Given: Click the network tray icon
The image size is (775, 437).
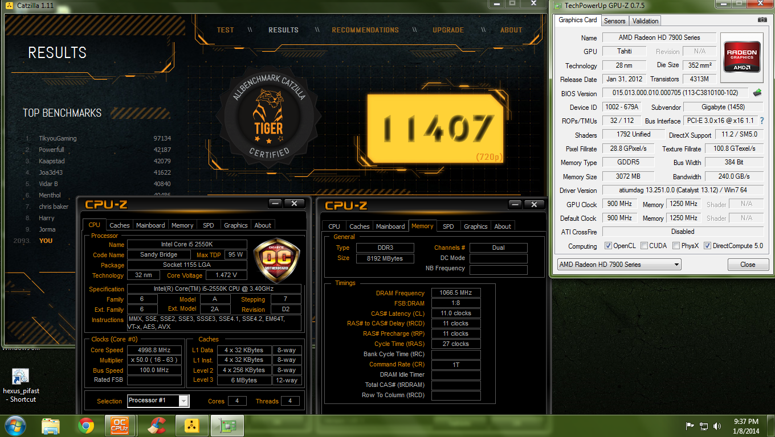Looking at the screenshot, I should (704, 426).
